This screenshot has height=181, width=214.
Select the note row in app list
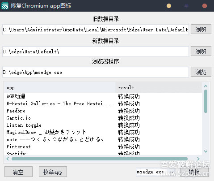coord(103,139)
